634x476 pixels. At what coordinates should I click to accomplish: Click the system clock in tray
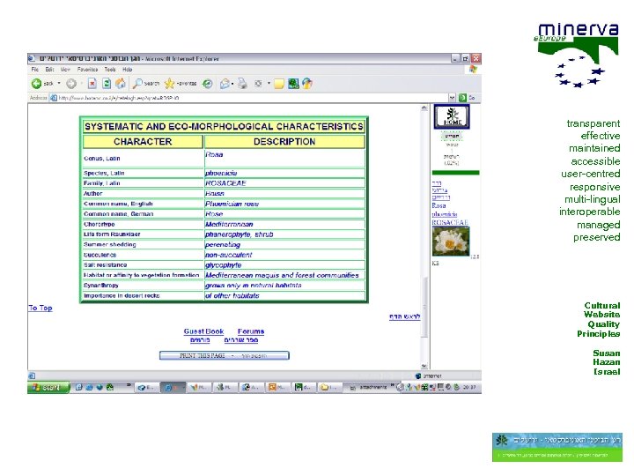coord(469,387)
